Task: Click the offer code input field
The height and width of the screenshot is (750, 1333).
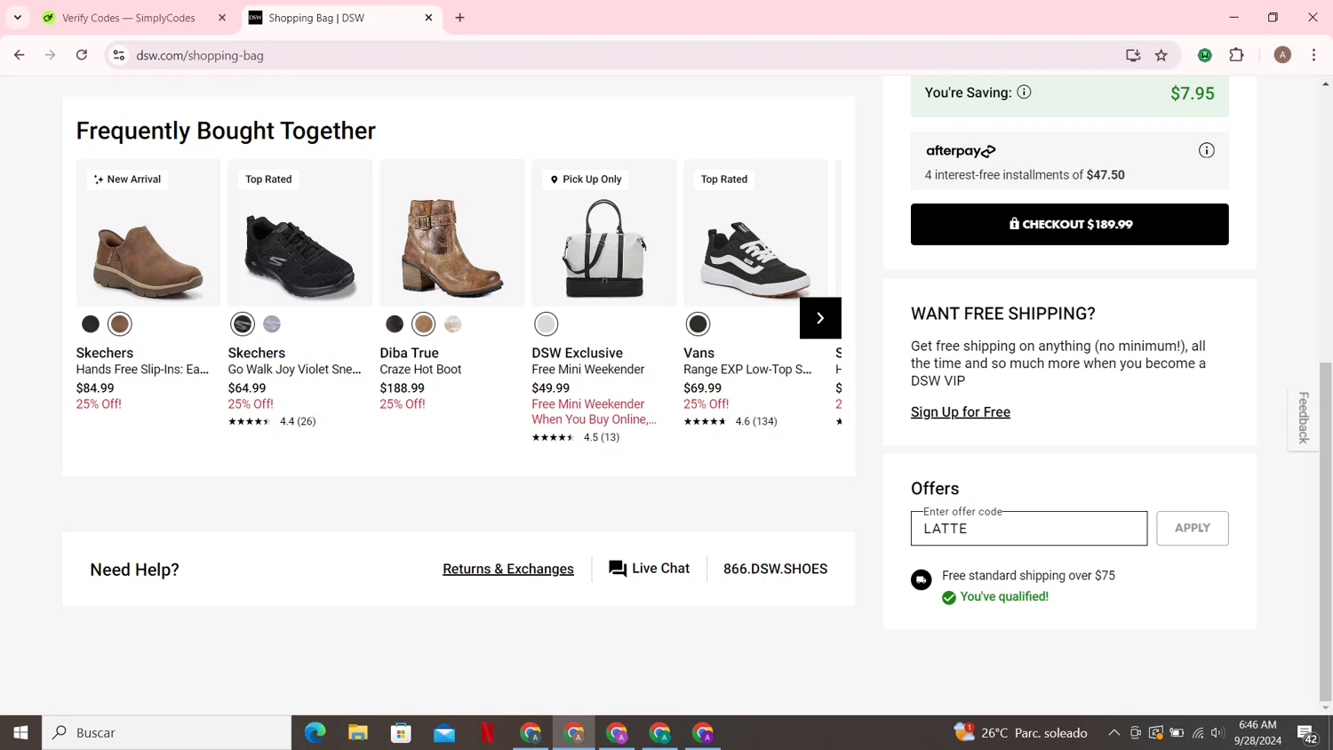Action: tap(1028, 528)
